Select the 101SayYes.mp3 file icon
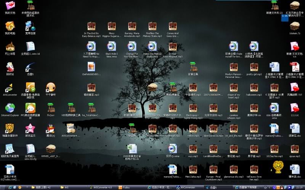The image size is (305, 190). (274, 149)
